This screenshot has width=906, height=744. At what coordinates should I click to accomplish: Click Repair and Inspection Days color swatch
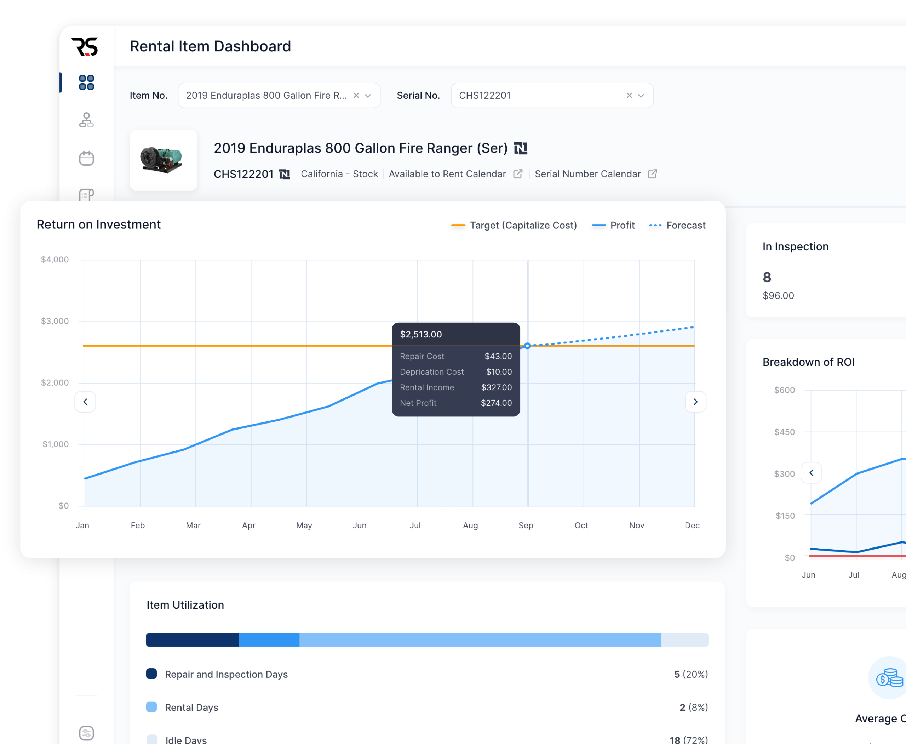151,674
